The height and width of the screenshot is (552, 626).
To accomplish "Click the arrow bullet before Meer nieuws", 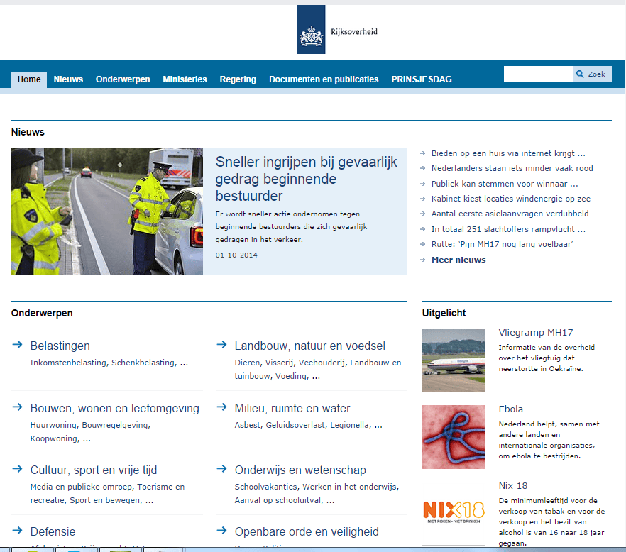I will coord(423,260).
